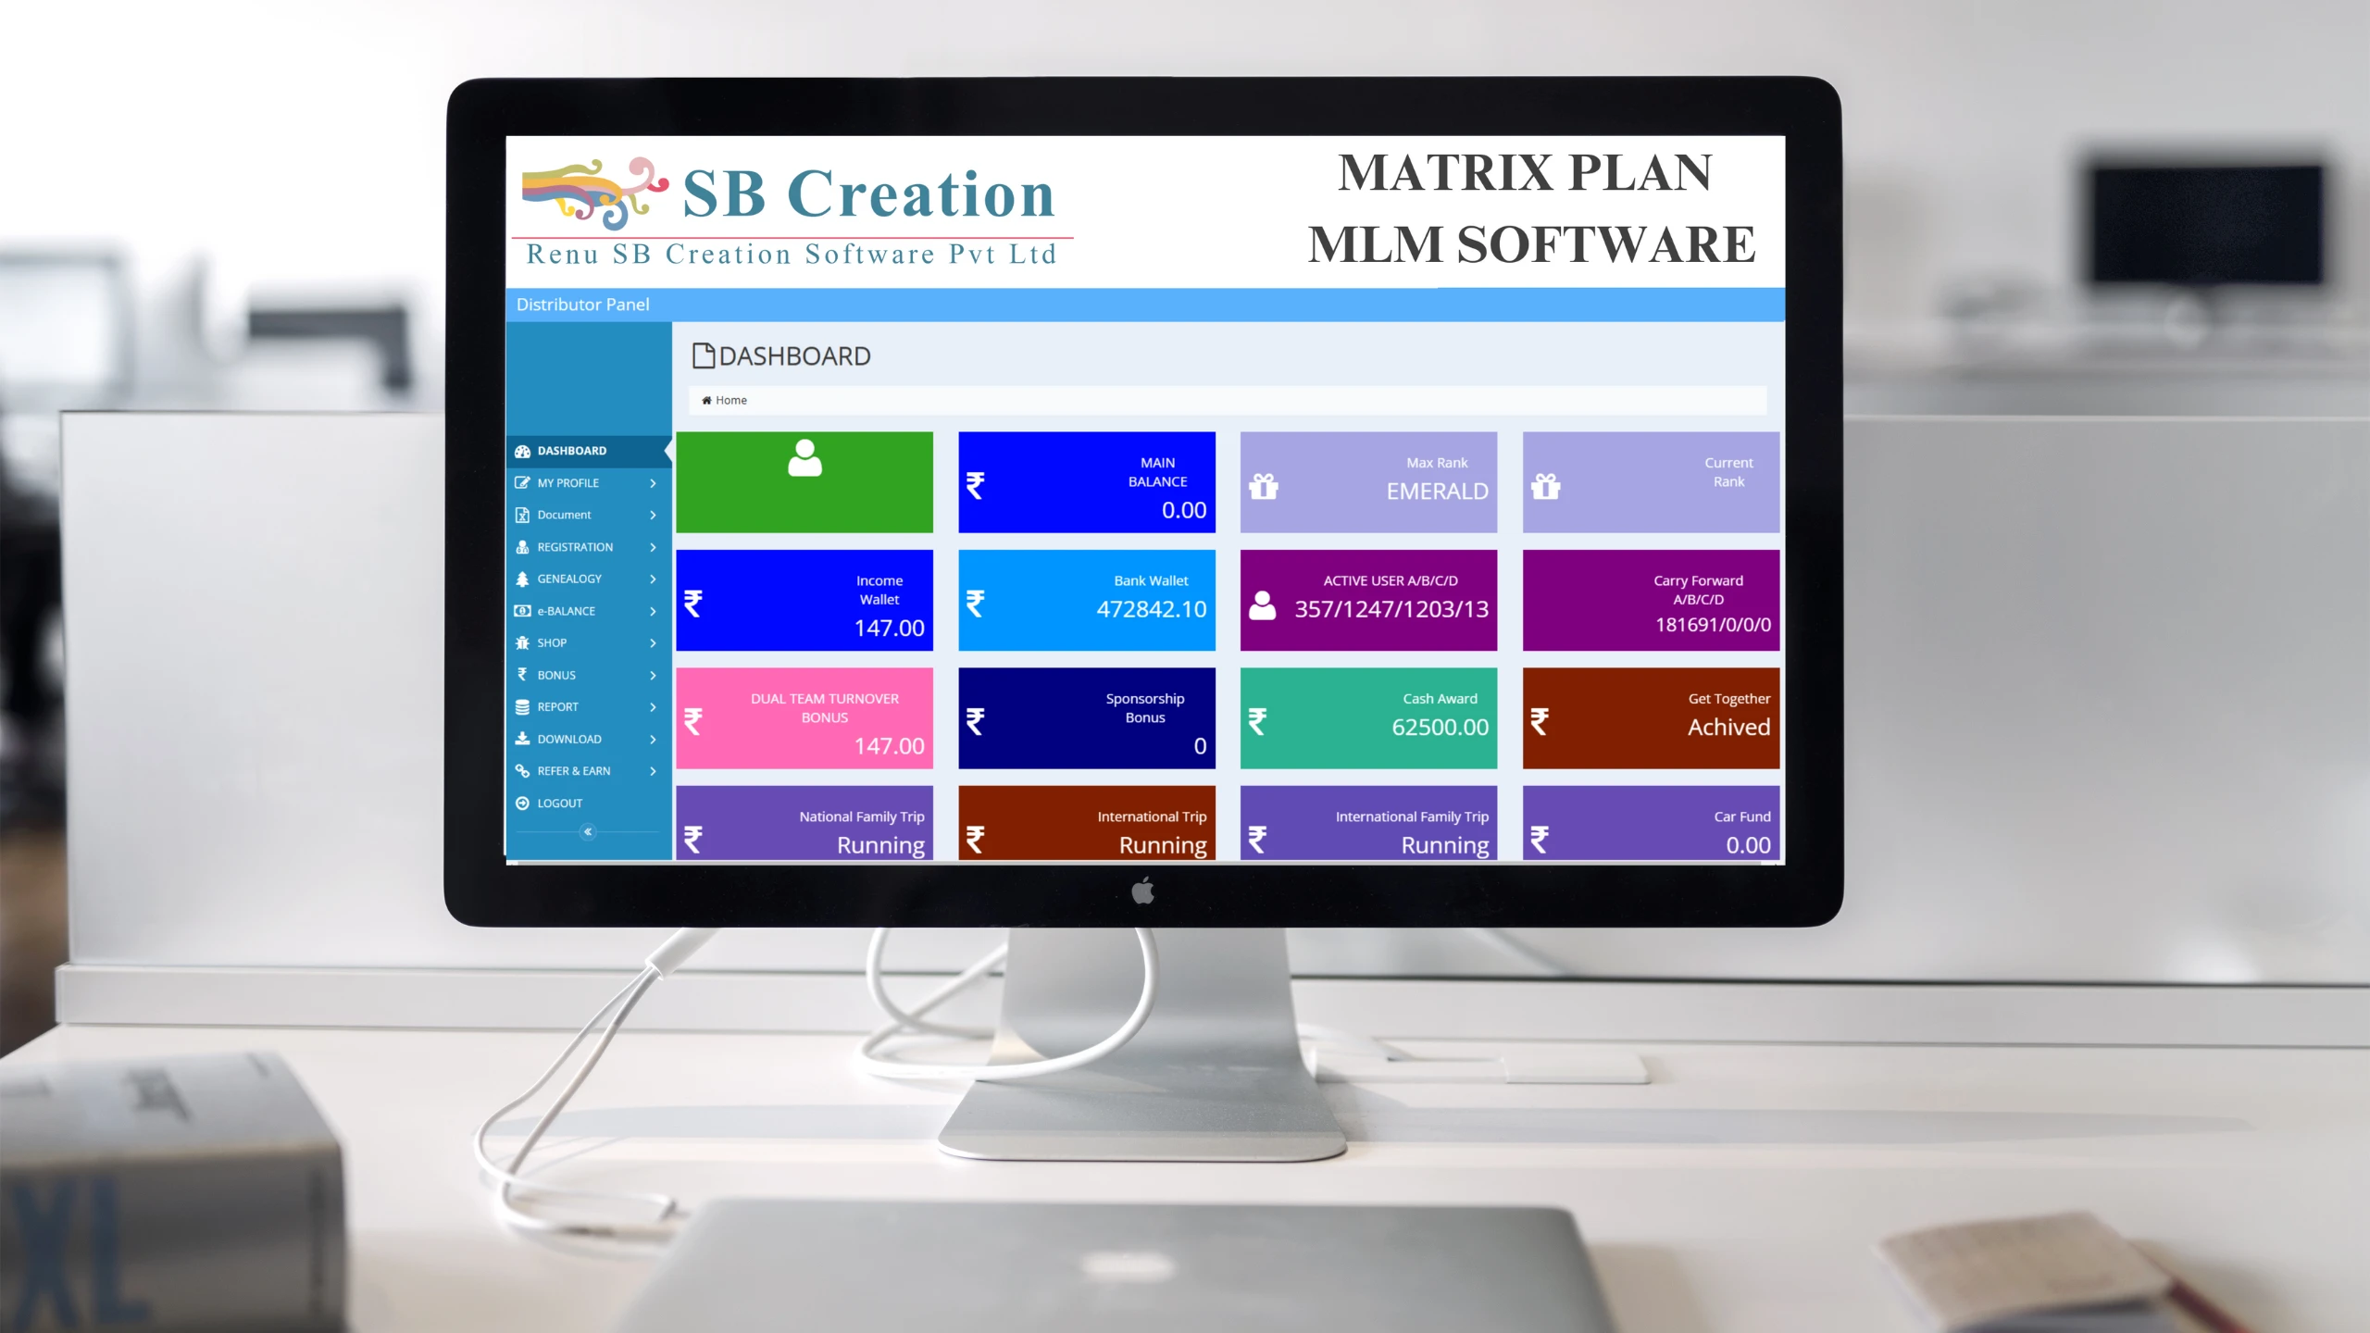This screenshot has width=2370, height=1333.
Task: Toggle the sidebar collapse arrow
Action: click(589, 831)
